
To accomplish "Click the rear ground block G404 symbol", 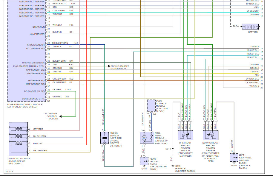I will [x=144, y=161].
